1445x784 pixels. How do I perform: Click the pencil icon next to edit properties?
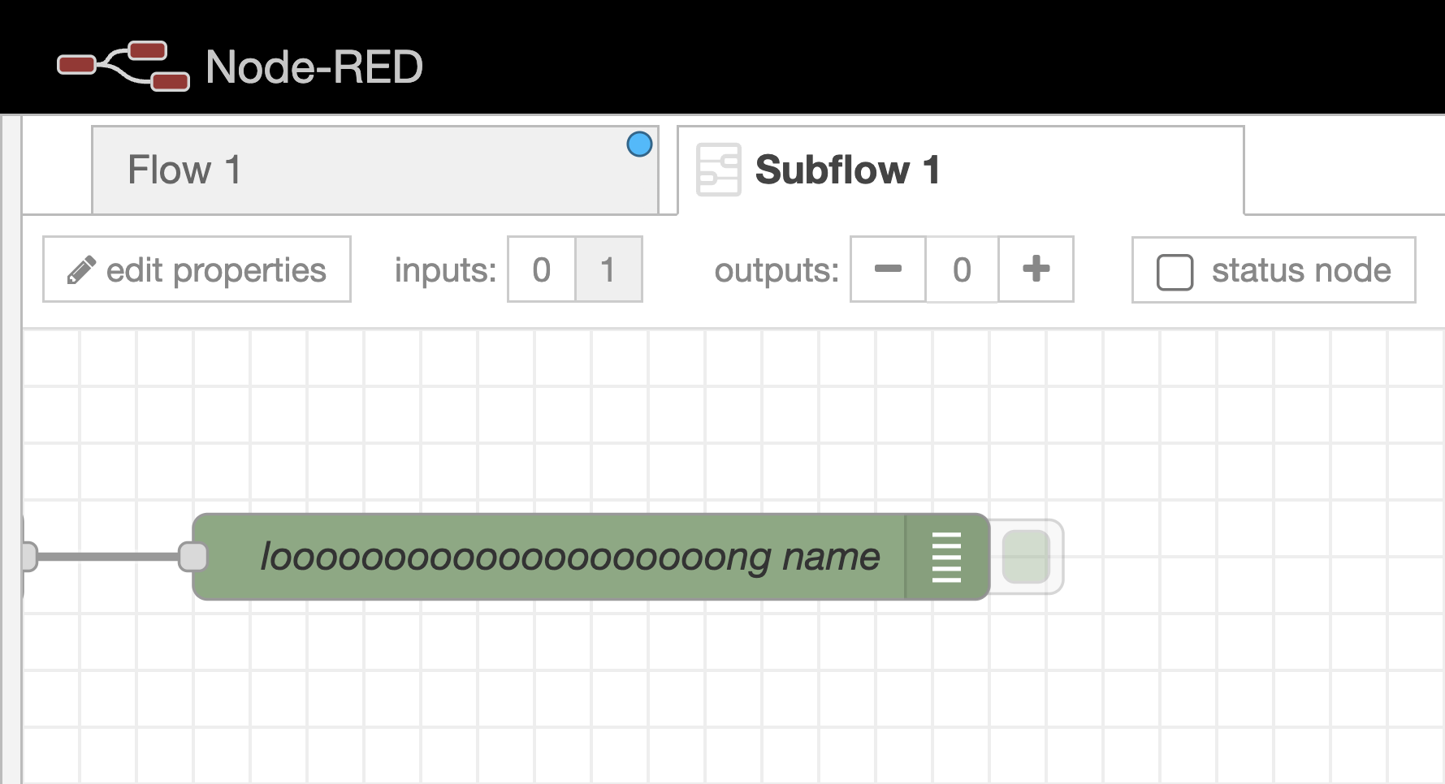click(82, 269)
